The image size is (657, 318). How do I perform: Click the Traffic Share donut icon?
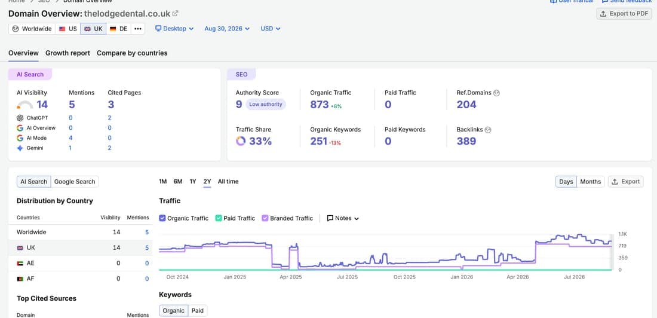241,141
